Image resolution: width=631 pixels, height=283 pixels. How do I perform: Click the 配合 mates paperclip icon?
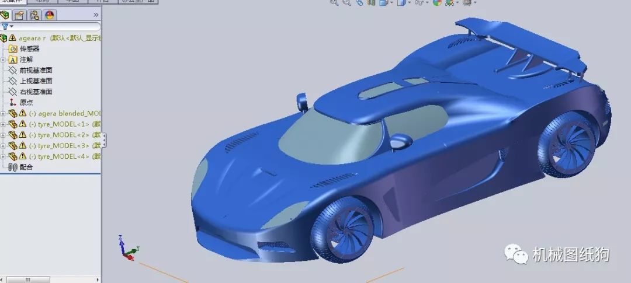[13, 167]
